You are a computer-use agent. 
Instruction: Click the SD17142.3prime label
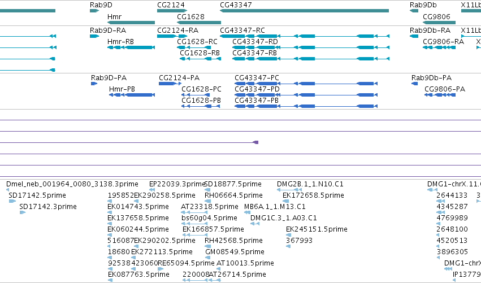click(48, 207)
